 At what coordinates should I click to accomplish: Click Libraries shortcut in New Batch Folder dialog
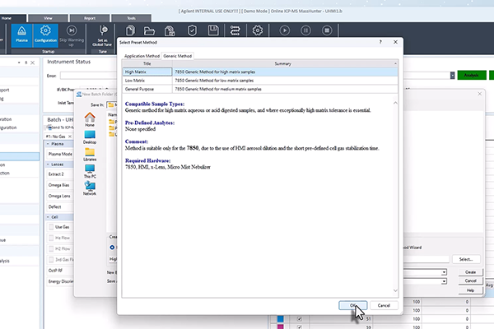click(x=90, y=155)
